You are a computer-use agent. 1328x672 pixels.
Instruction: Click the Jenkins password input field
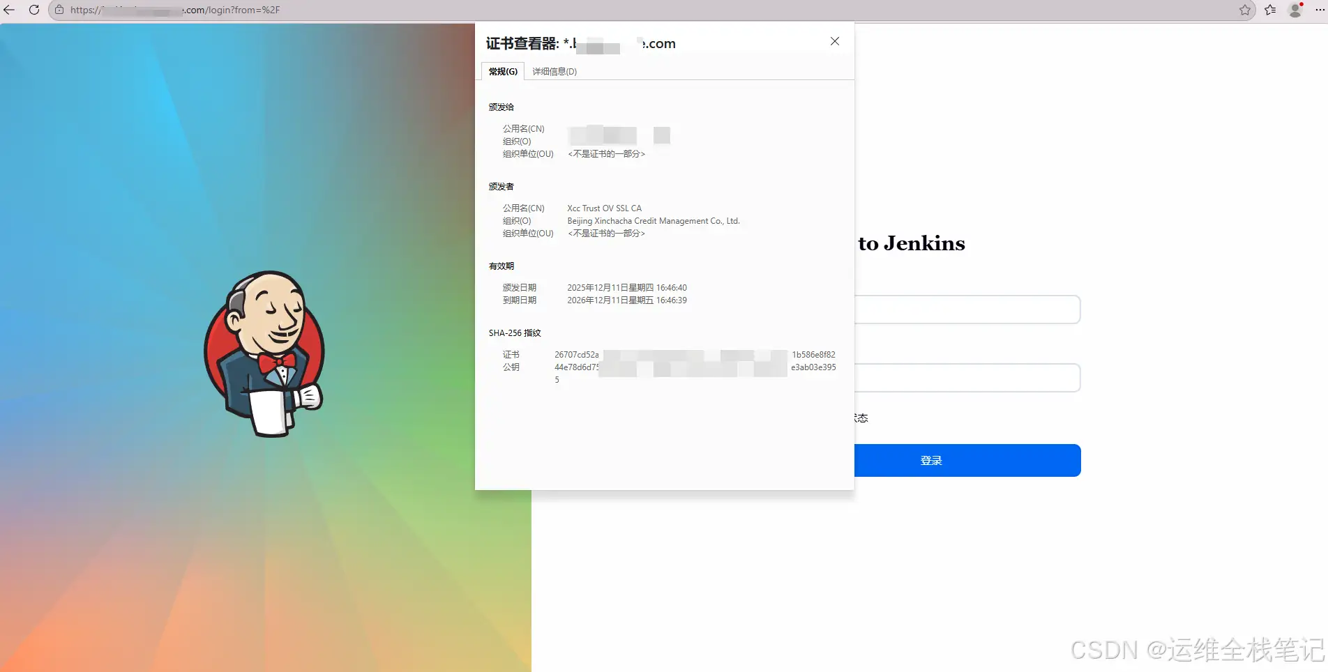click(x=967, y=378)
